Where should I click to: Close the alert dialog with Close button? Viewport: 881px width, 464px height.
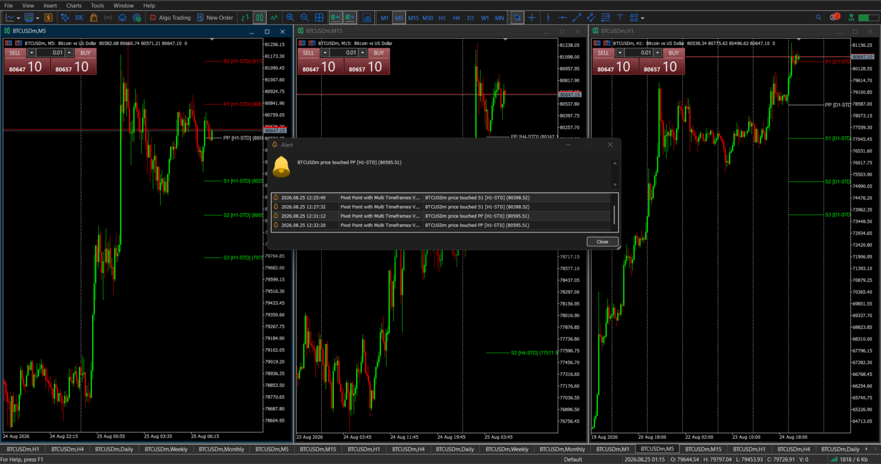602,242
